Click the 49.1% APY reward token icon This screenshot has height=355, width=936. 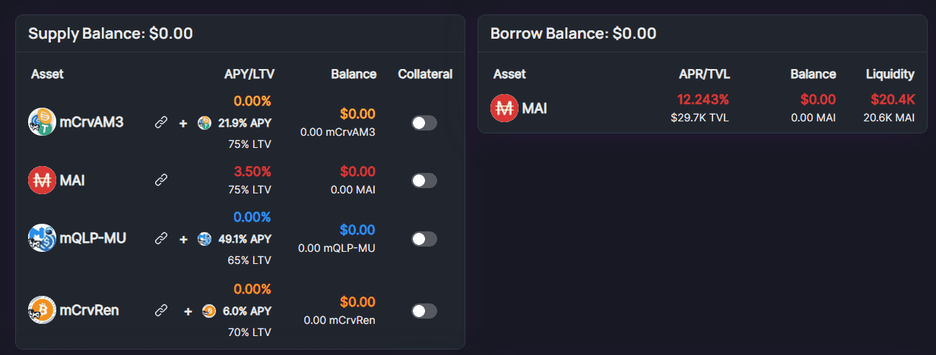[x=204, y=239]
